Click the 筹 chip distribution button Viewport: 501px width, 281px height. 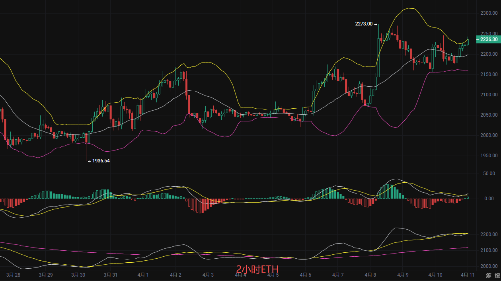click(488, 275)
